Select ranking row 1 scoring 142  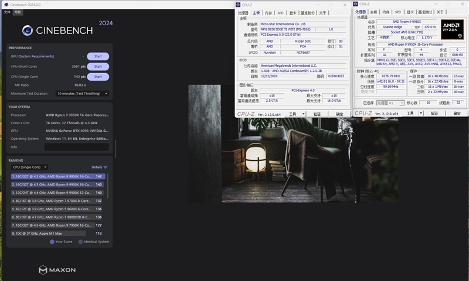point(58,176)
